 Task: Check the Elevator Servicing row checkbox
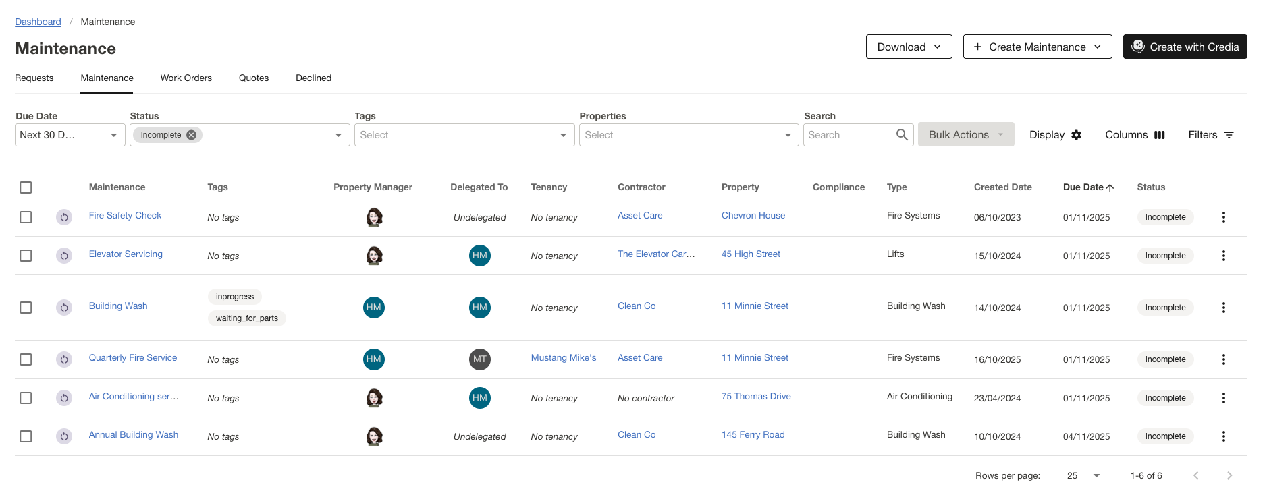pos(26,256)
